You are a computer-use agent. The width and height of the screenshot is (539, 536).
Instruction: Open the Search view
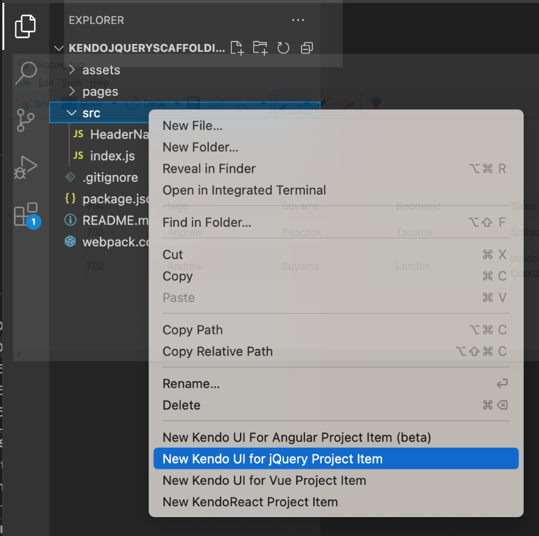25,73
